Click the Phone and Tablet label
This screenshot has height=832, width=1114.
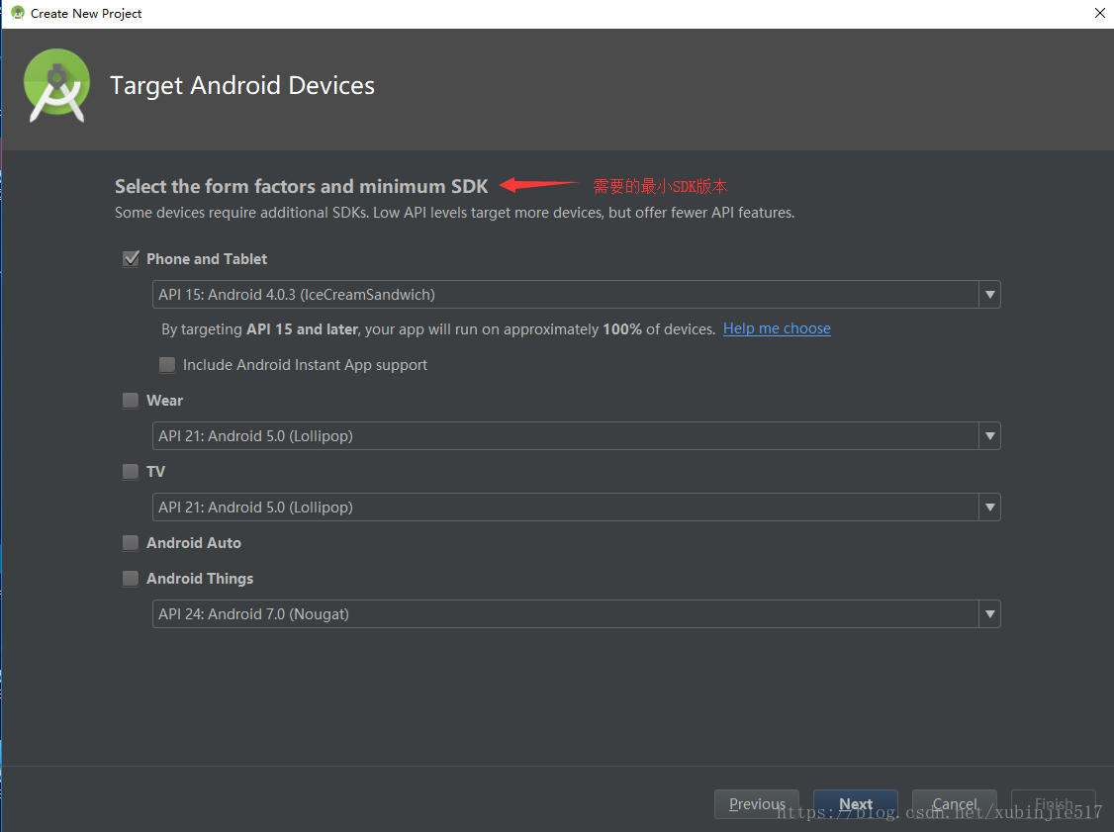click(207, 258)
